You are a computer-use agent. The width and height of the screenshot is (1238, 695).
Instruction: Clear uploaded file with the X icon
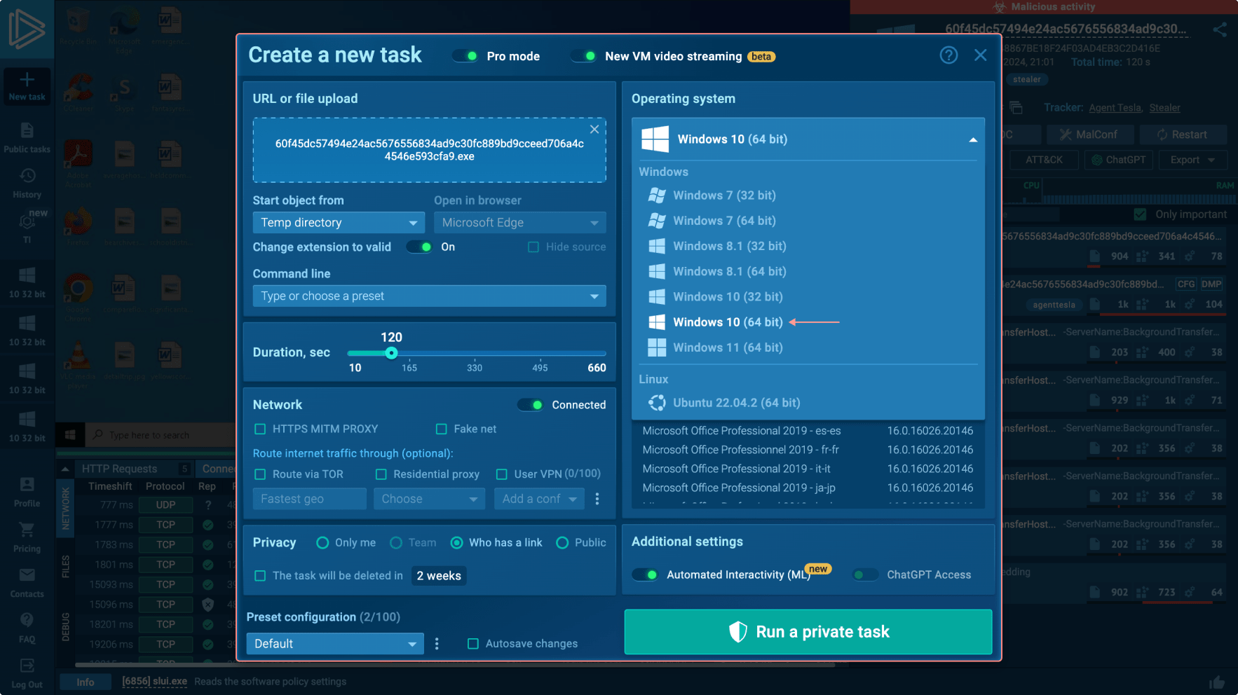click(594, 130)
